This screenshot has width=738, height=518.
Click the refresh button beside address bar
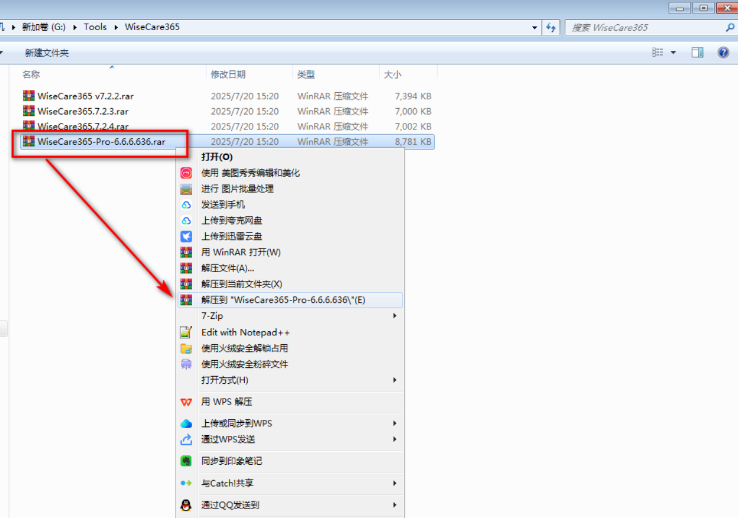(551, 27)
